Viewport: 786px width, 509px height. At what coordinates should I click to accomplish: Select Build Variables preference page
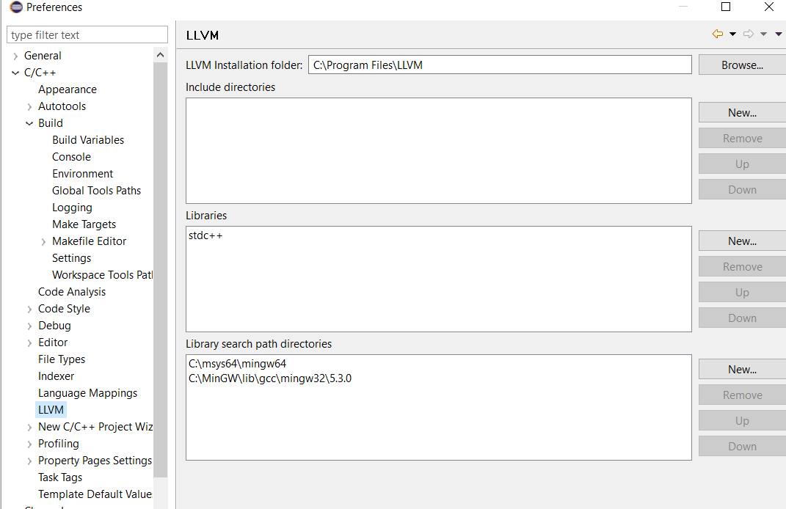tap(88, 140)
